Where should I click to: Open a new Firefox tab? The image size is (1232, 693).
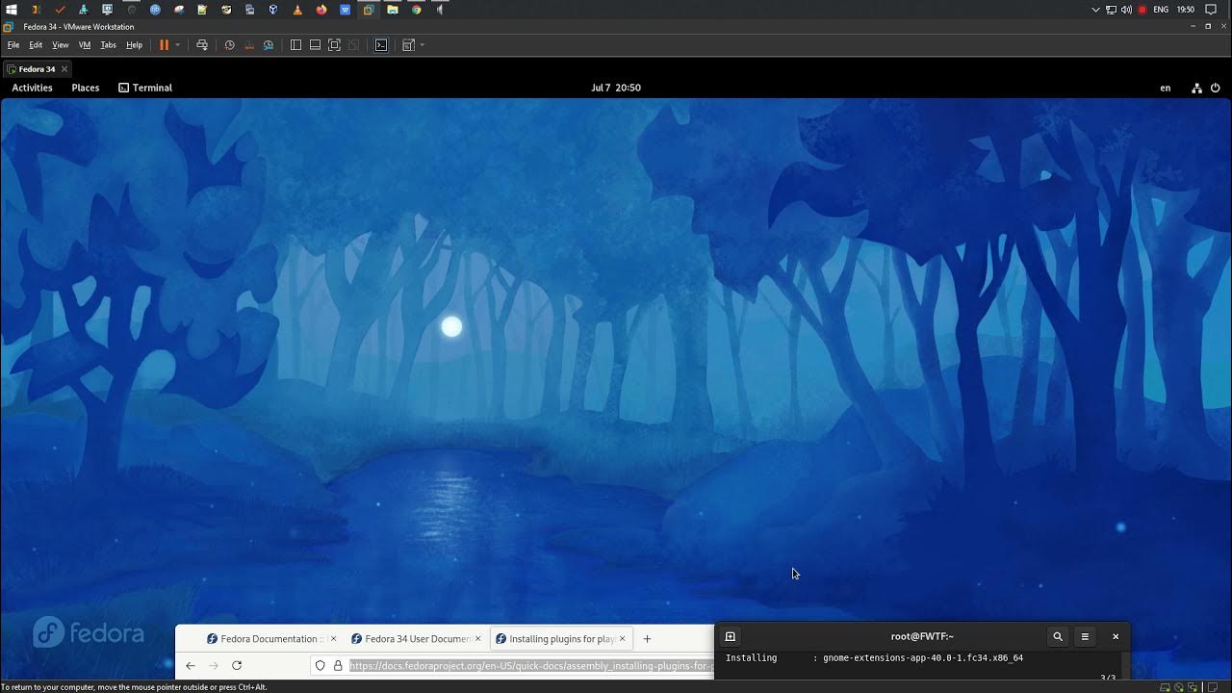[647, 639]
